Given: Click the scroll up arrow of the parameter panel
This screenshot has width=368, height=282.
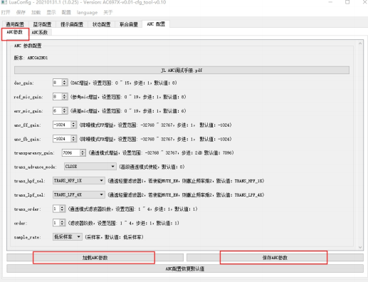Looking at the screenshot, I should click(x=360, y=43).
